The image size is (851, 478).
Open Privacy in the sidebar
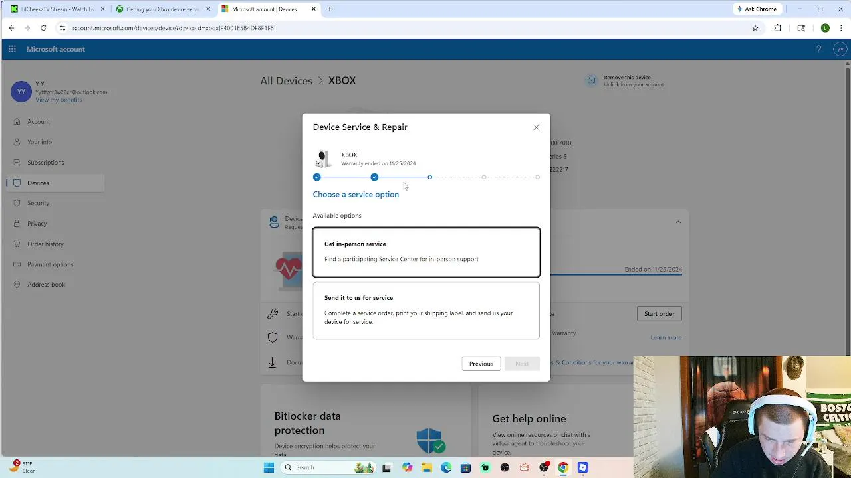tap(37, 224)
